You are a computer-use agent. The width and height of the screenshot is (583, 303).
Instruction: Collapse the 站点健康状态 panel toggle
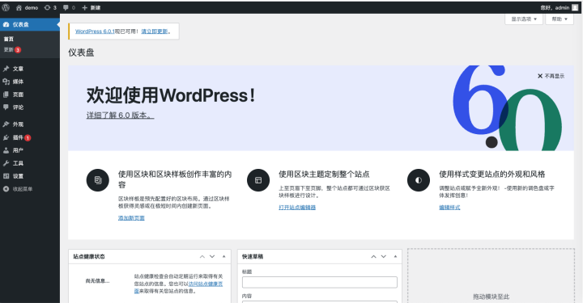point(223,257)
